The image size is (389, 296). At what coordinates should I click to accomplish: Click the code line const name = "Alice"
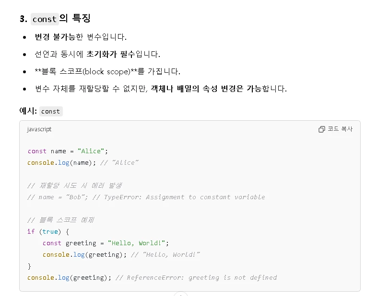tap(68, 151)
